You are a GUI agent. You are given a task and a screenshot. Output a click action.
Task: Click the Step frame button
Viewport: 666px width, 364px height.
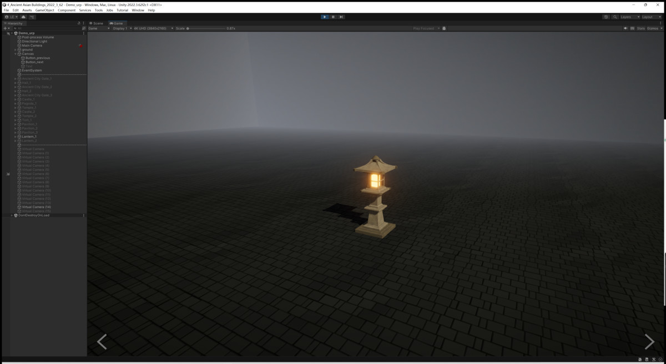(341, 17)
